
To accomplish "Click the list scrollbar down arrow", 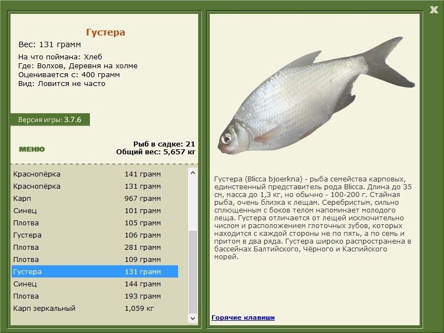I will point(193,318).
